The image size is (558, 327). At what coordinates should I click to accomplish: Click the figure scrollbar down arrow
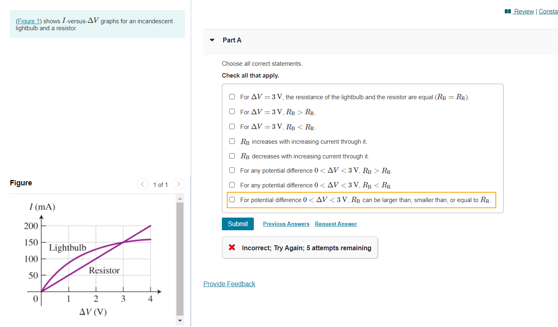[x=180, y=321]
